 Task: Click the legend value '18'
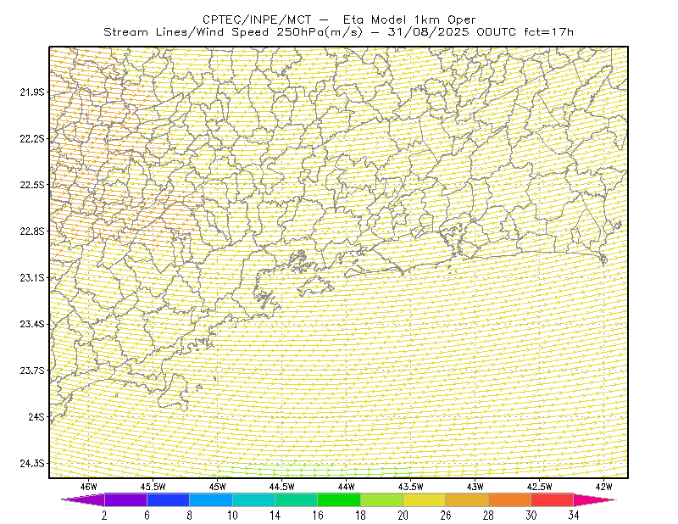tap(360, 516)
